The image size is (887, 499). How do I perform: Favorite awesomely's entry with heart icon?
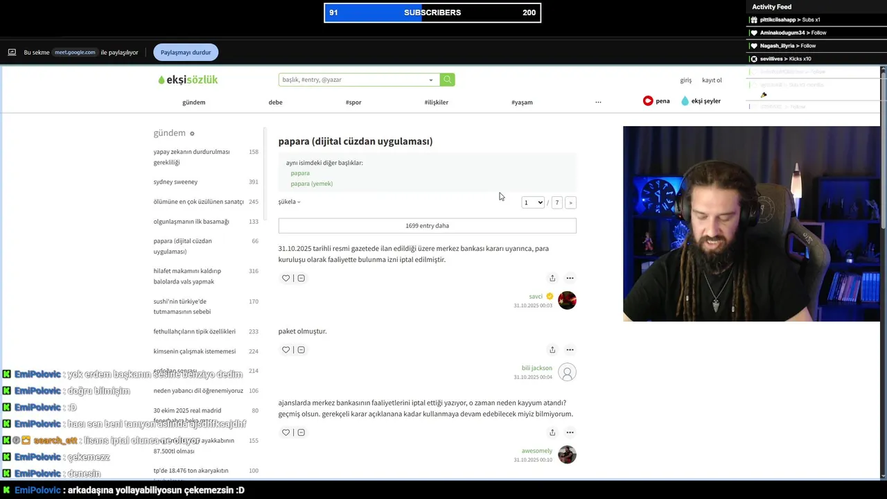click(286, 432)
